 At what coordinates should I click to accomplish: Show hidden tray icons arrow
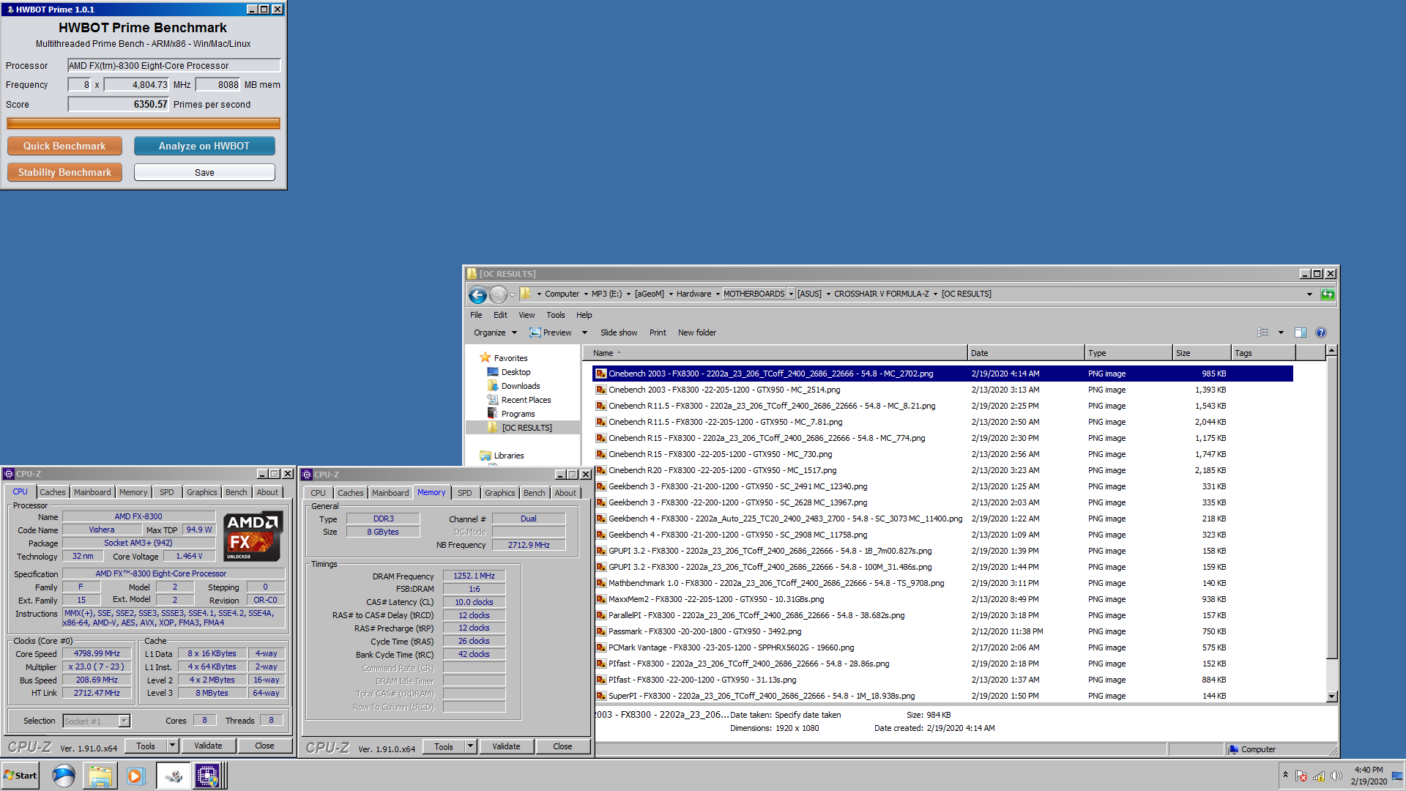click(1285, 775)
